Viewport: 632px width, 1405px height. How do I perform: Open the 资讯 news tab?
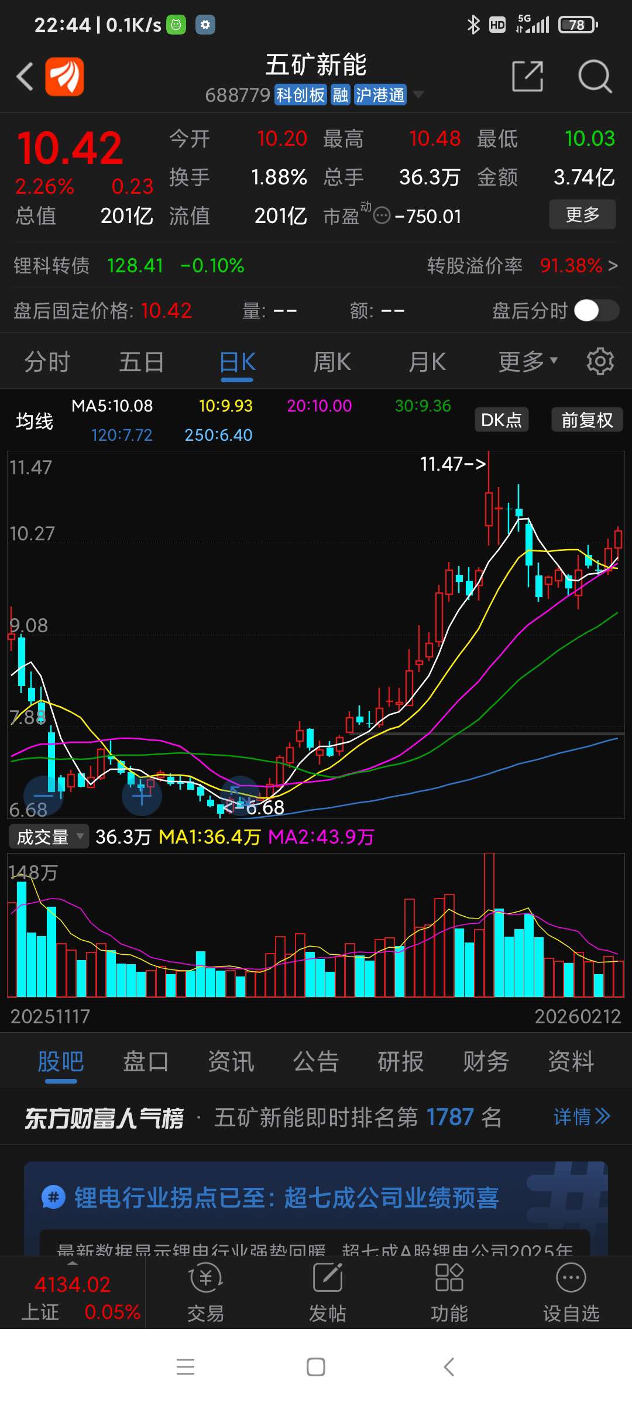[231, 1061]
